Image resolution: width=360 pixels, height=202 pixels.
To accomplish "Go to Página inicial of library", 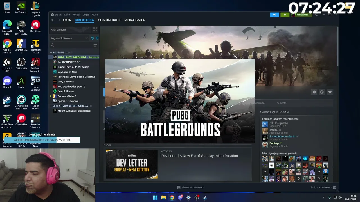I will pyautogui.click(x=70, y=29).
